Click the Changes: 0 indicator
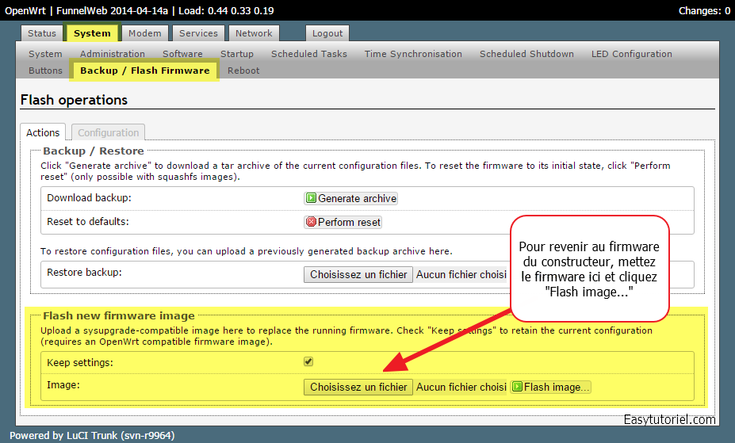The height and width of the screenshot is (443, 735). click(x=704, y=11)
